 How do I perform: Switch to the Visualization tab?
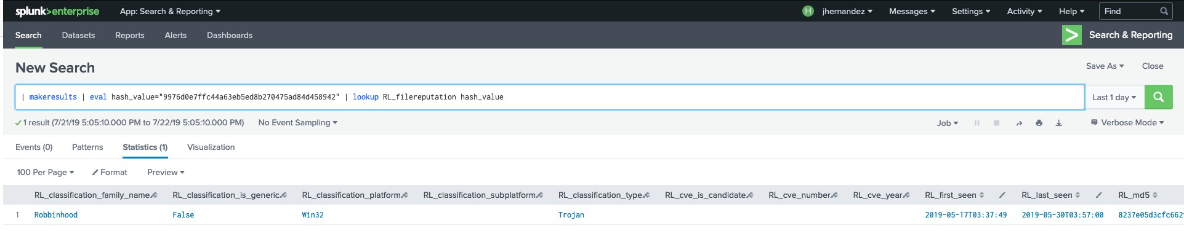point(211,147)
